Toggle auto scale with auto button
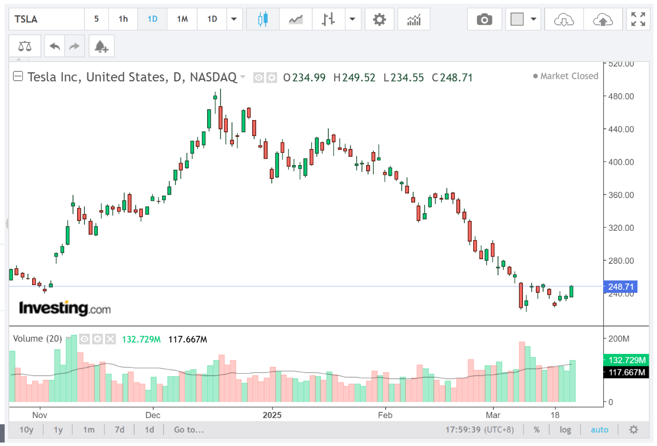Screen dimensions: 657x446 click(600, 429)
